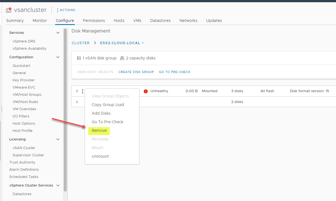Open Key Provider settings

(x=24, y=80)
